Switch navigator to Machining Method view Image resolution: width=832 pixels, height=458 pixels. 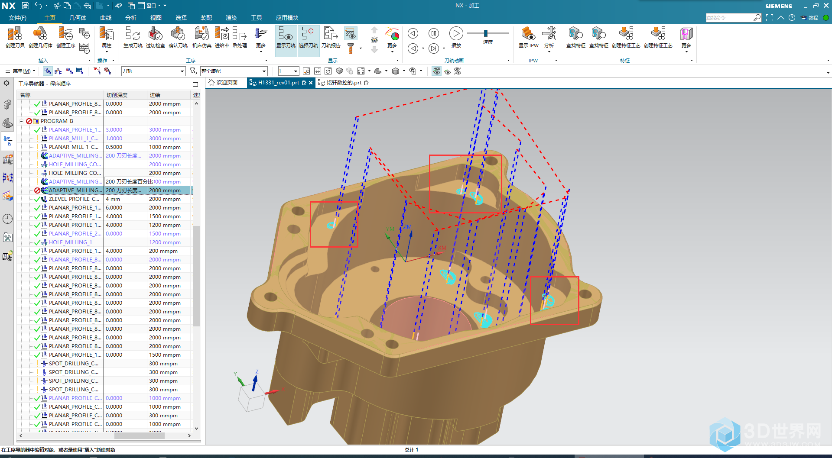[x=80, y=71]
